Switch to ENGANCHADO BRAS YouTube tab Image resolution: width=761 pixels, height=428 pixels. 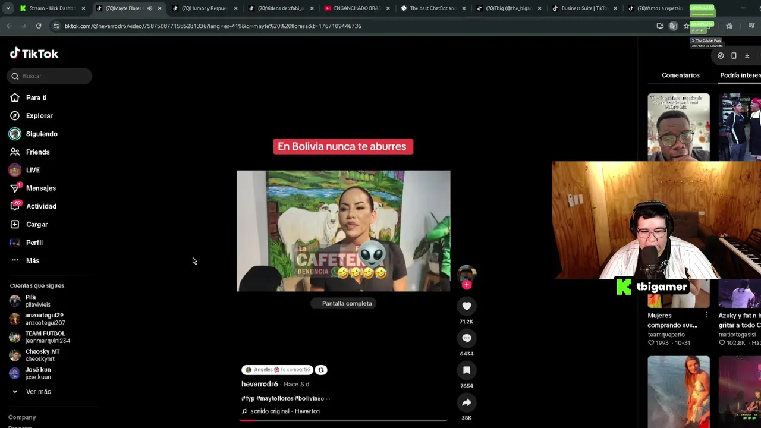tap(357, 8)
